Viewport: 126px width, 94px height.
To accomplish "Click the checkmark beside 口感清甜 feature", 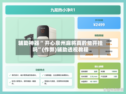I will click(x=43, y=75).
